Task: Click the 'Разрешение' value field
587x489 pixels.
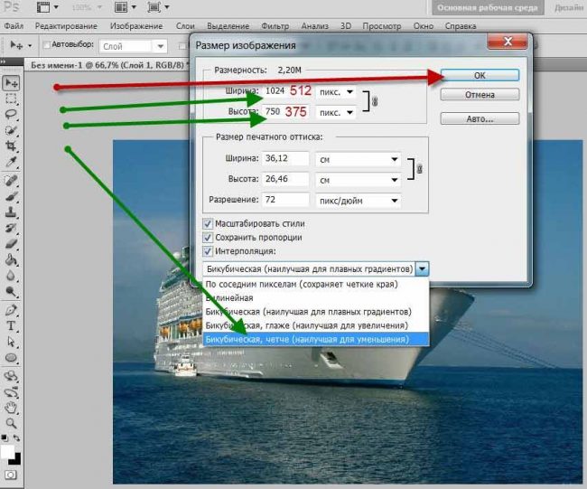Action: (x=285, y=200)
